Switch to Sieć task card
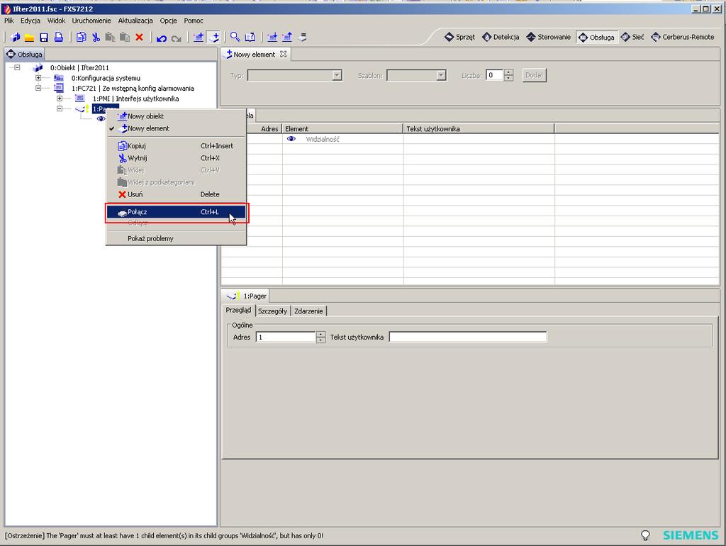Viewport: 726px width, 546px height. [x=632, y=37]
